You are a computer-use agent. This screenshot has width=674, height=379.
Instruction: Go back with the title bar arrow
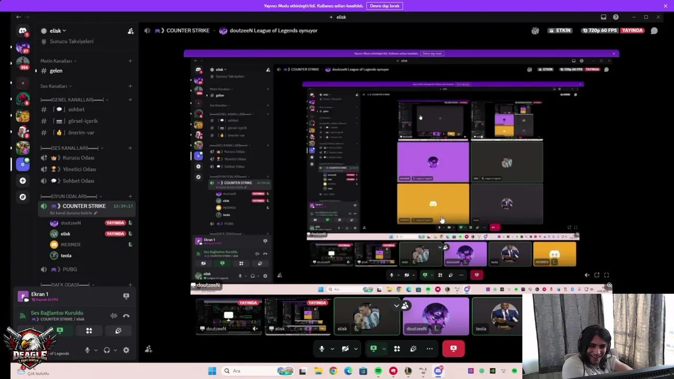[x=18, y=17]
